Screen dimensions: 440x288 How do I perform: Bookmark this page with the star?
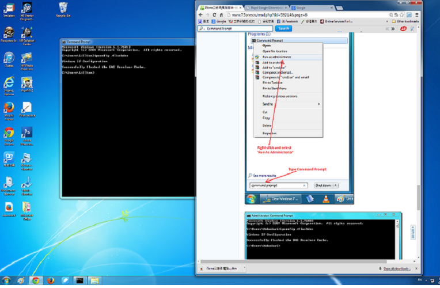coord(402,15)
